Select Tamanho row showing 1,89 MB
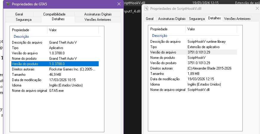The image size is (260, 134). [x=193, y=73]
